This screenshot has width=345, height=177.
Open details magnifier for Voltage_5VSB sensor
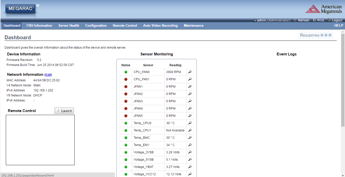coord(190,160)
